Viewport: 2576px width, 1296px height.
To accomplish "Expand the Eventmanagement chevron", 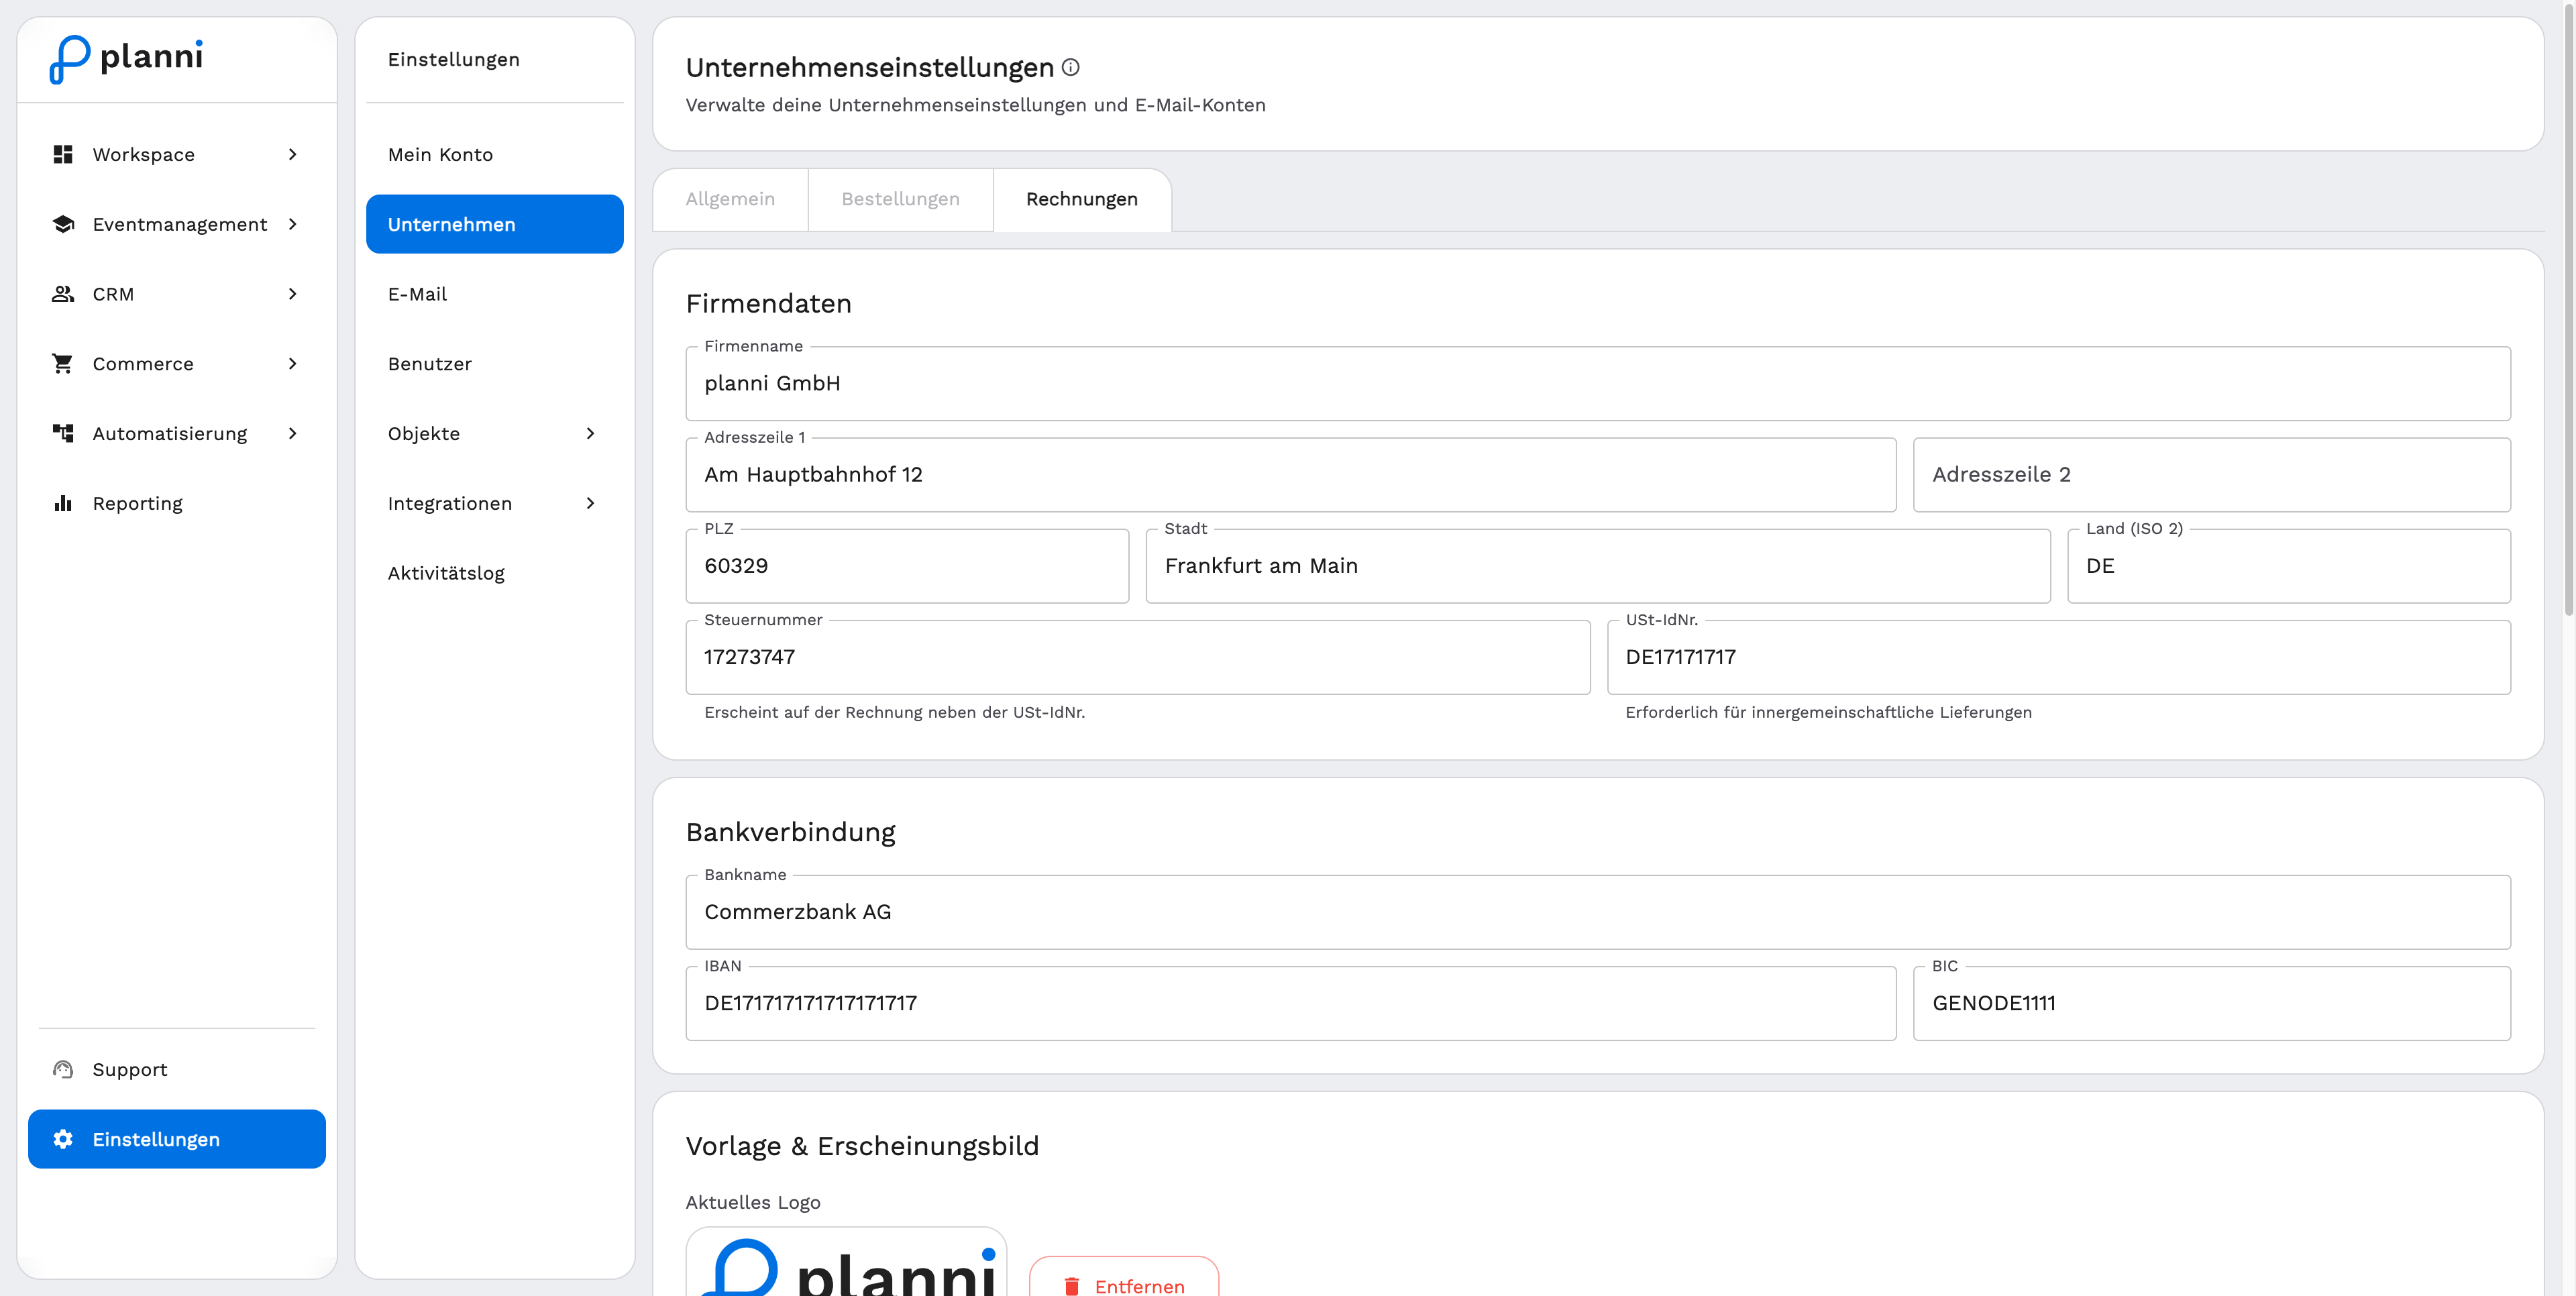I will click(x=292, y=224).
